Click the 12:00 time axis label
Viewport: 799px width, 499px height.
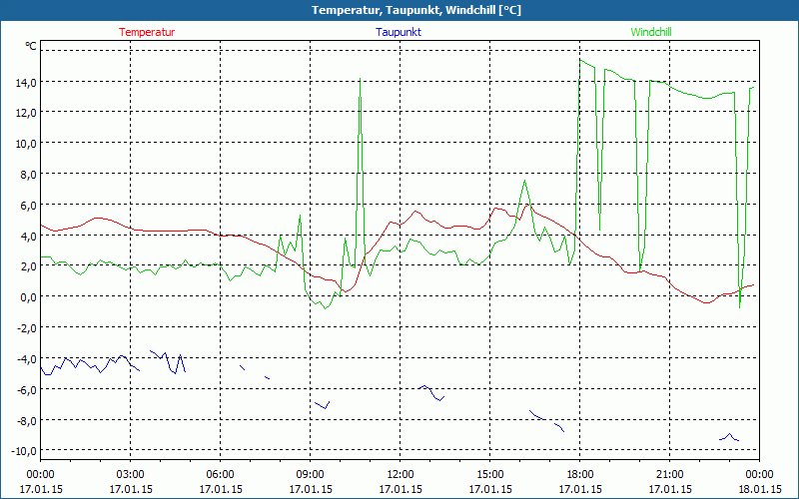[400, 475]
